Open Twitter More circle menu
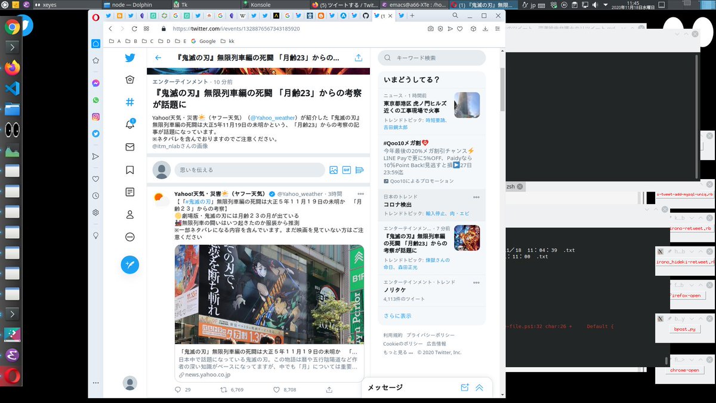The height and width of the screenshot is (403, 716). [129, 236]
